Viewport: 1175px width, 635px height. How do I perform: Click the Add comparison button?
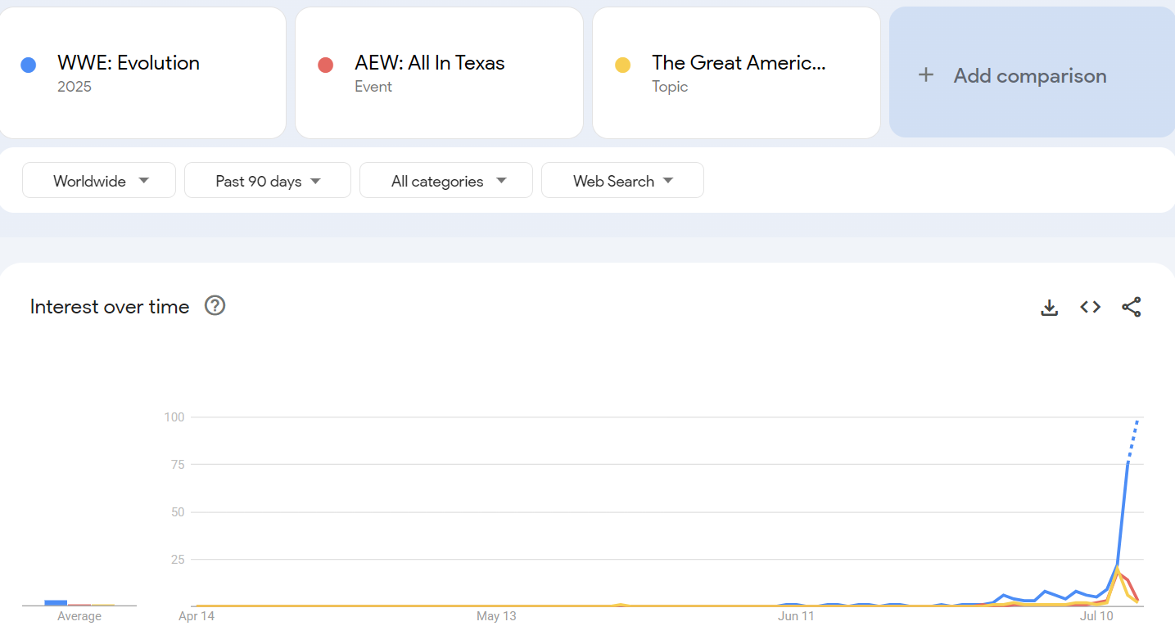[1030, 75]
